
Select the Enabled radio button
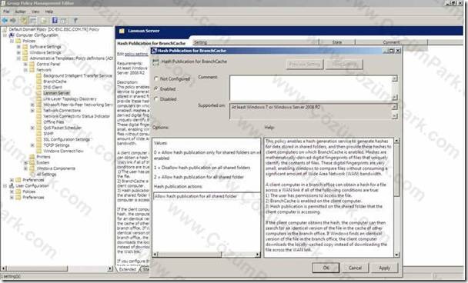click(x=156, y=89)
